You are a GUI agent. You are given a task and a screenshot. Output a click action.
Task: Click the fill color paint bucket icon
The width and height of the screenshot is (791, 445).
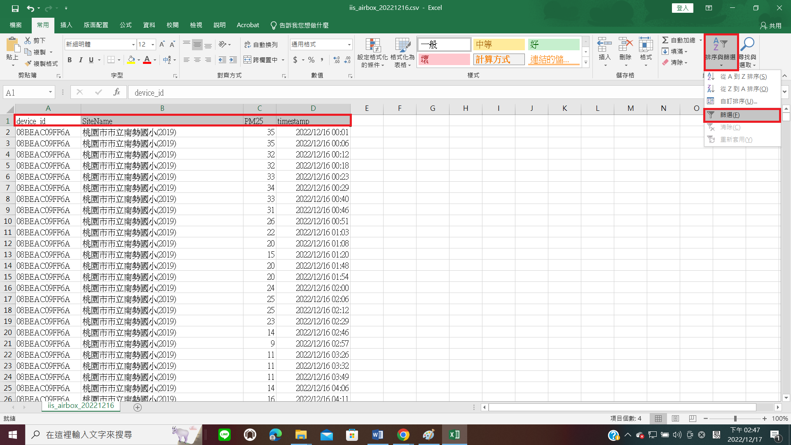point(131,60)
